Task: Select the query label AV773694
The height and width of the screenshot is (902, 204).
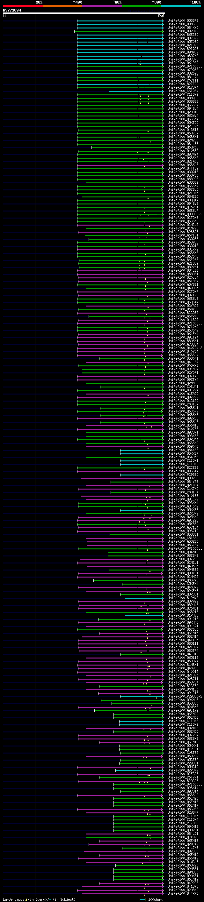Action: [x=12, y=10]
